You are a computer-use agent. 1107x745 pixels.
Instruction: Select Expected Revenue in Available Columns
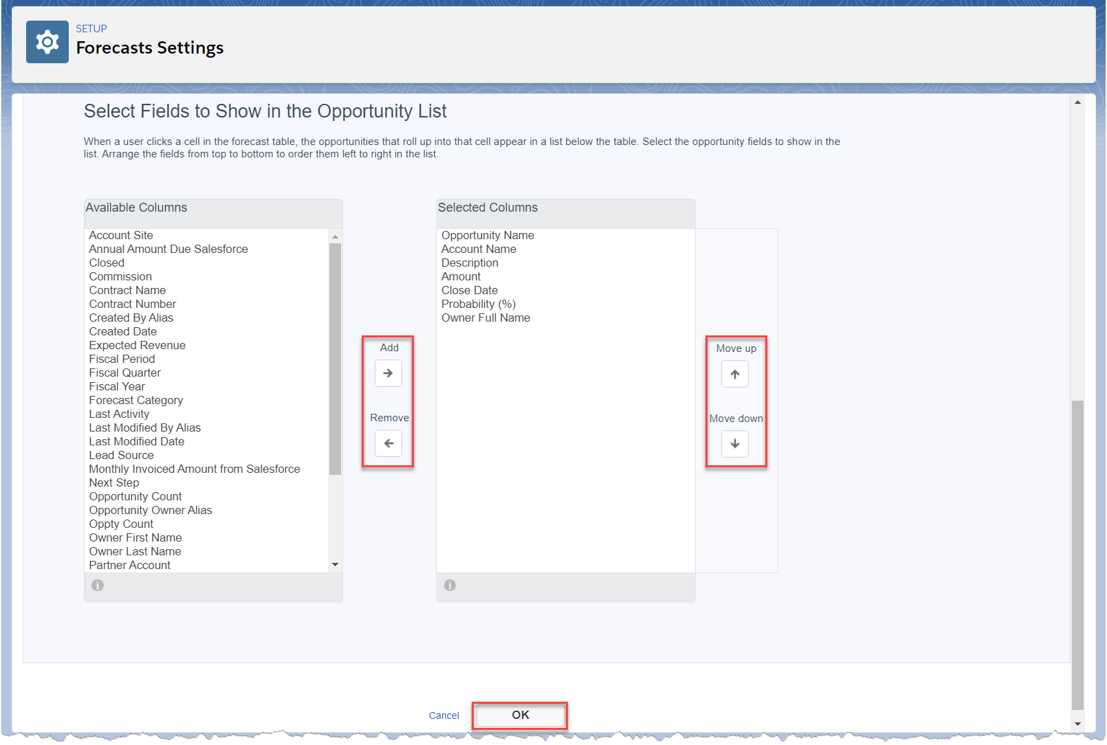click(137, 345)
